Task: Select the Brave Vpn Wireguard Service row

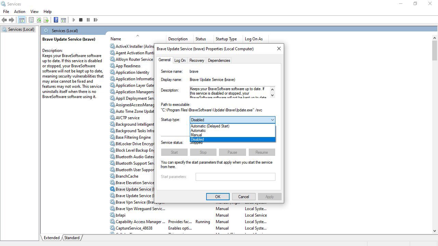Action: (188, 209)
